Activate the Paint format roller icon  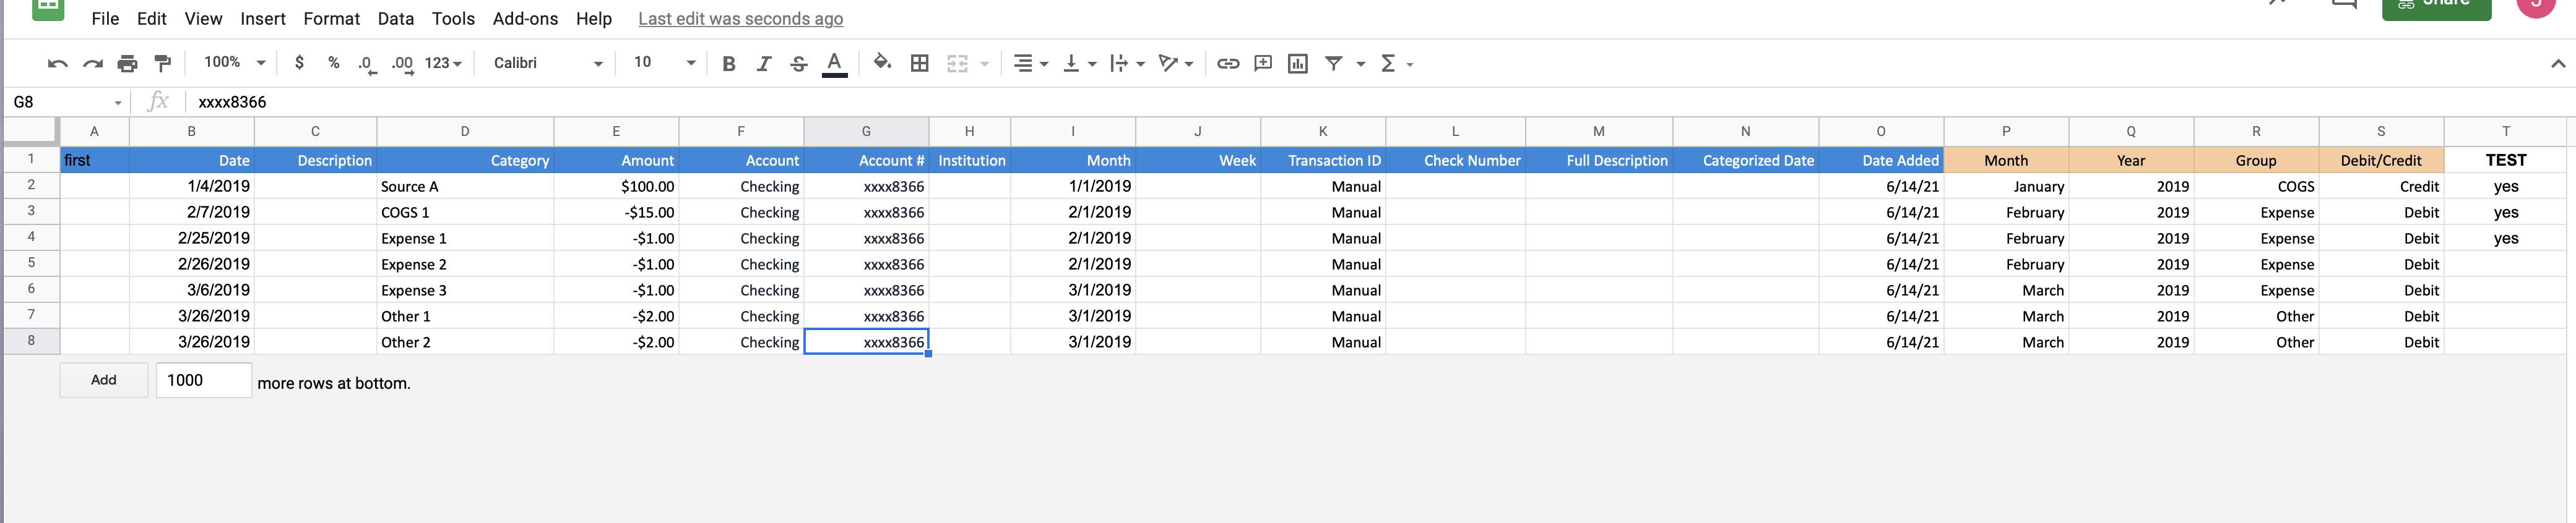[162, 64]
